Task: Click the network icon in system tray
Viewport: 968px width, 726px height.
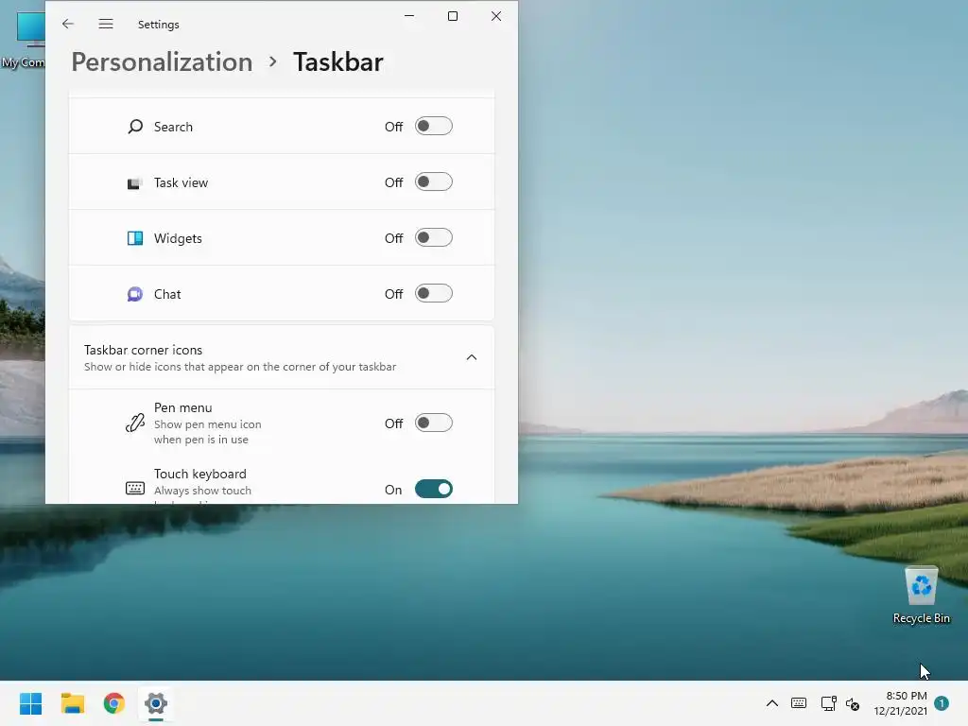Action: coord(828,703)
